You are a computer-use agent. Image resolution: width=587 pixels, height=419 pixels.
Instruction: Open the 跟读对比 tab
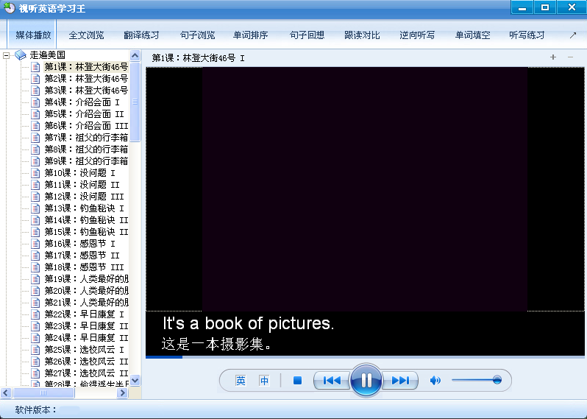tap(362, 35)
